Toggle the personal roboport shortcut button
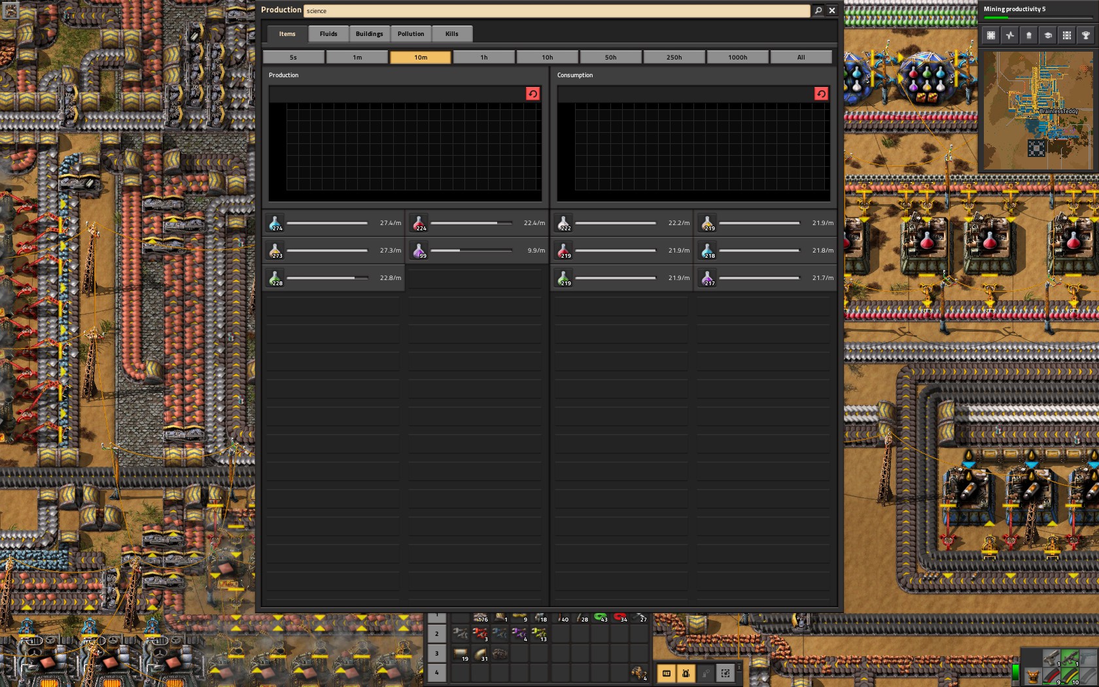The image size is (1099, 687). coord(686,673)
